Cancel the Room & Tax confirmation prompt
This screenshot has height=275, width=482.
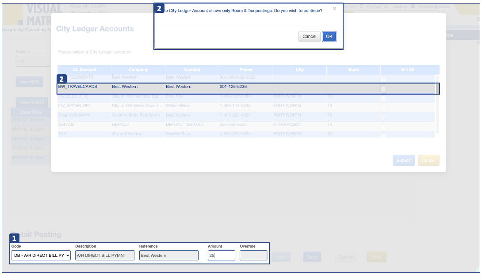pyautogui.click(x=309, y=36)
